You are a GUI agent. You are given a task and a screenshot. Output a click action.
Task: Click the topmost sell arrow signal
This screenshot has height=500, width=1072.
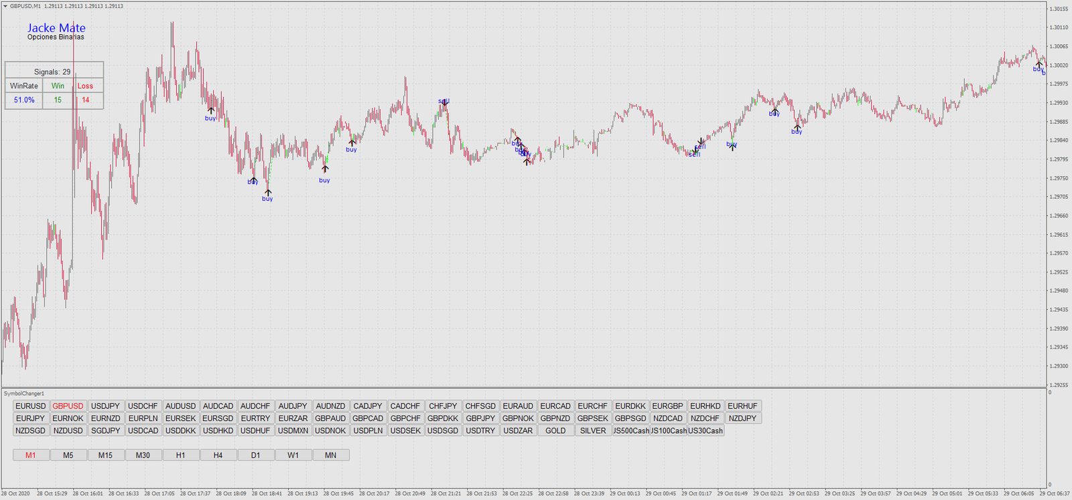tap(444, 102)
